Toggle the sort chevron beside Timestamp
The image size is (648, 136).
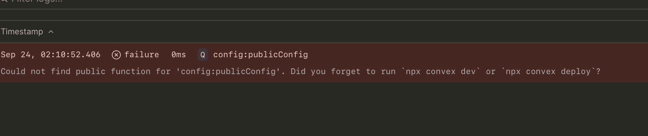pyautogui.click(x=51, y=32)
